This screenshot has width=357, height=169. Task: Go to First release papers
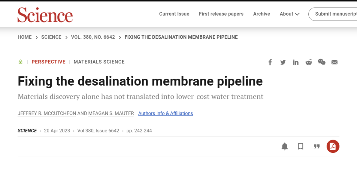[221, 14]
